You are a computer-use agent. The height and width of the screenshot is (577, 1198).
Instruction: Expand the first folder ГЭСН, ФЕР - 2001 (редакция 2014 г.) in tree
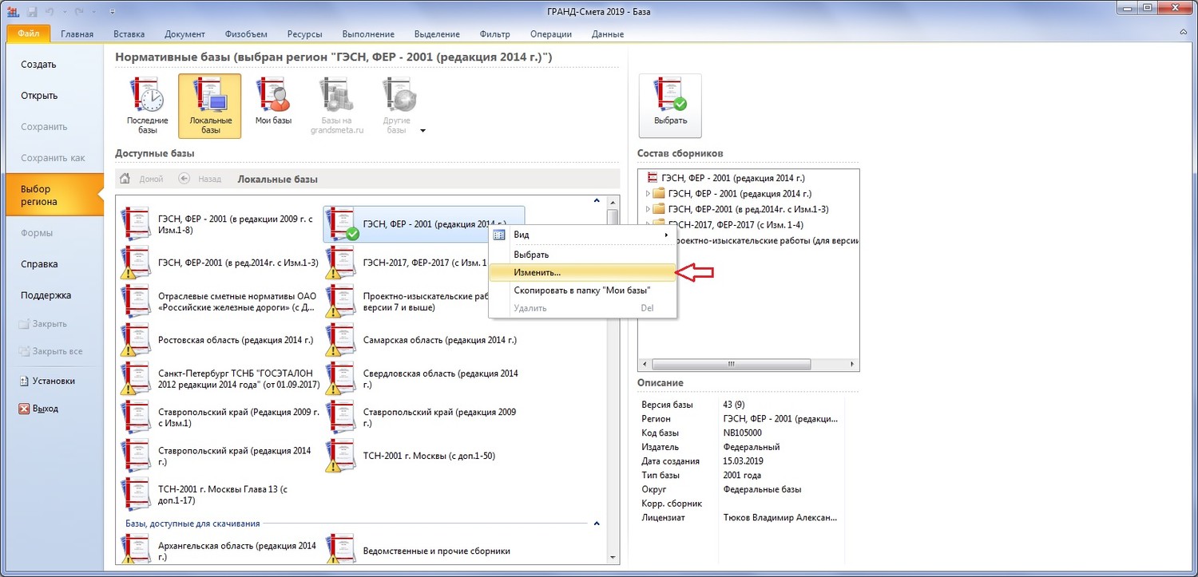[x=646, y=194]
